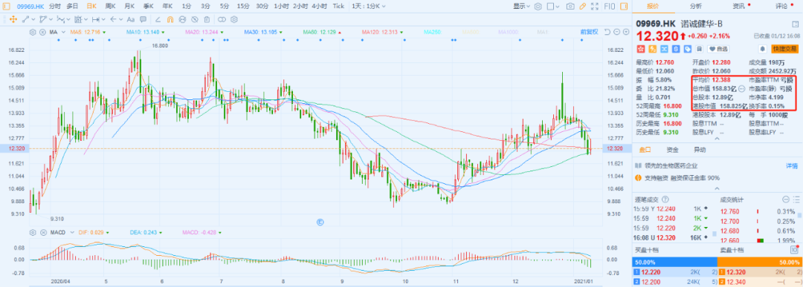Screen dimensions: 803x287
Task: Expand the MA indicator selector dropdown
Action: (x=63, y=32)
